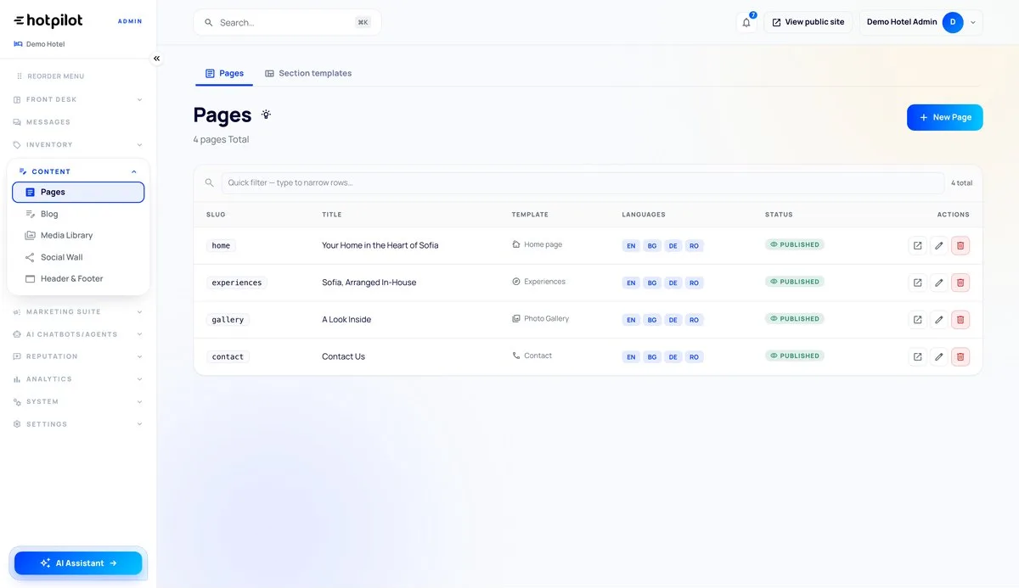Click title 'A Look Inside'
This screenshot has height=588, width=1019.
pos(346,320)
